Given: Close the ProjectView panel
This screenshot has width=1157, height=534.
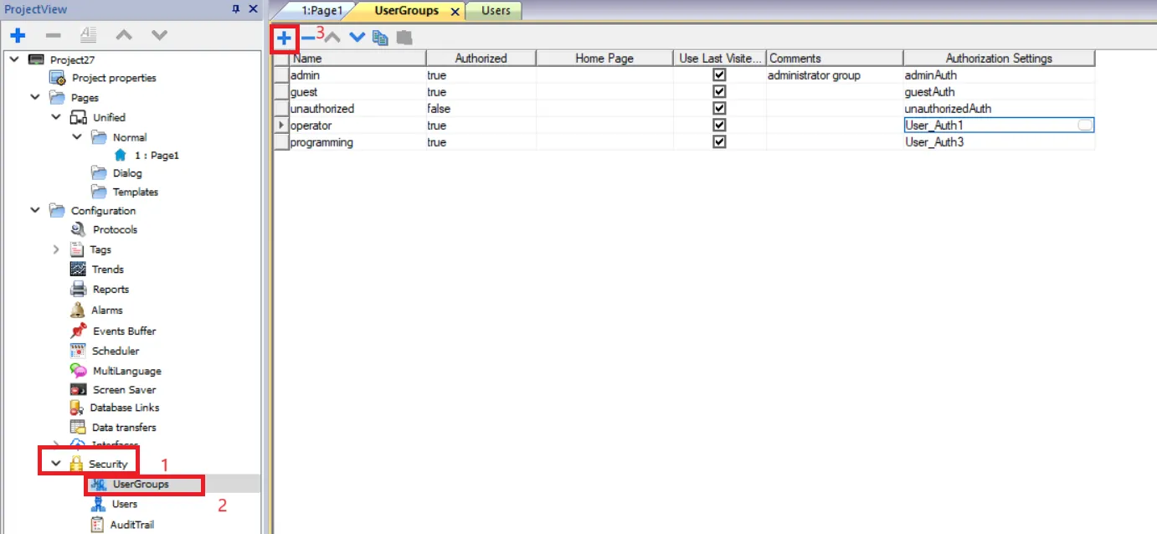Looking at the screenshot, I should click(x=252, y=9).
